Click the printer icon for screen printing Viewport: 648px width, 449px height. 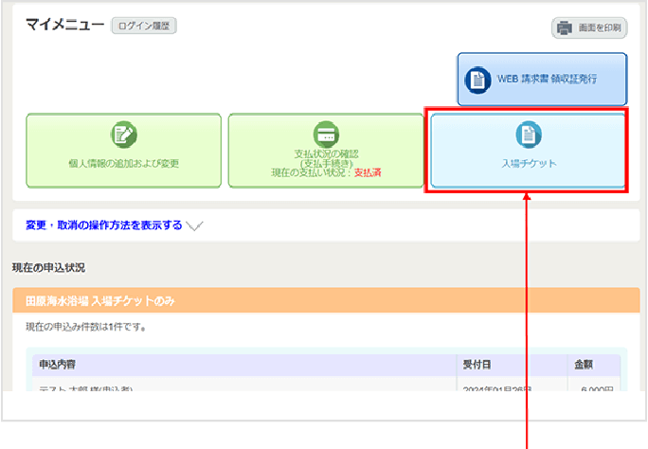click(566, 27)
